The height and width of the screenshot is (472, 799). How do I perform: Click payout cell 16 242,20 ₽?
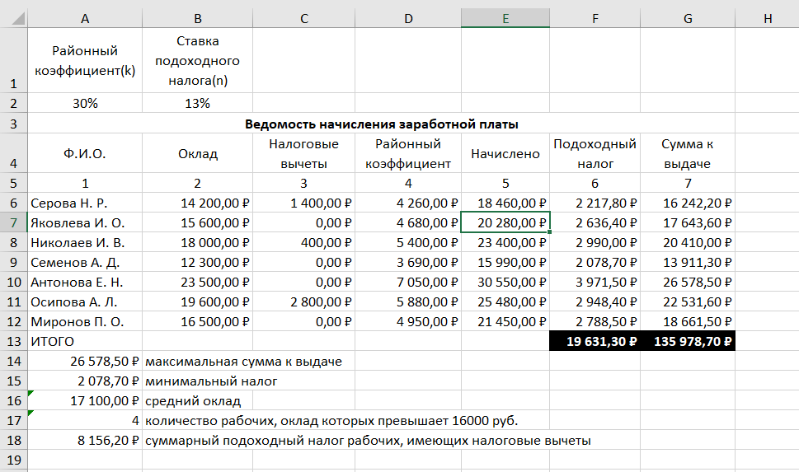tap(688, 203)
